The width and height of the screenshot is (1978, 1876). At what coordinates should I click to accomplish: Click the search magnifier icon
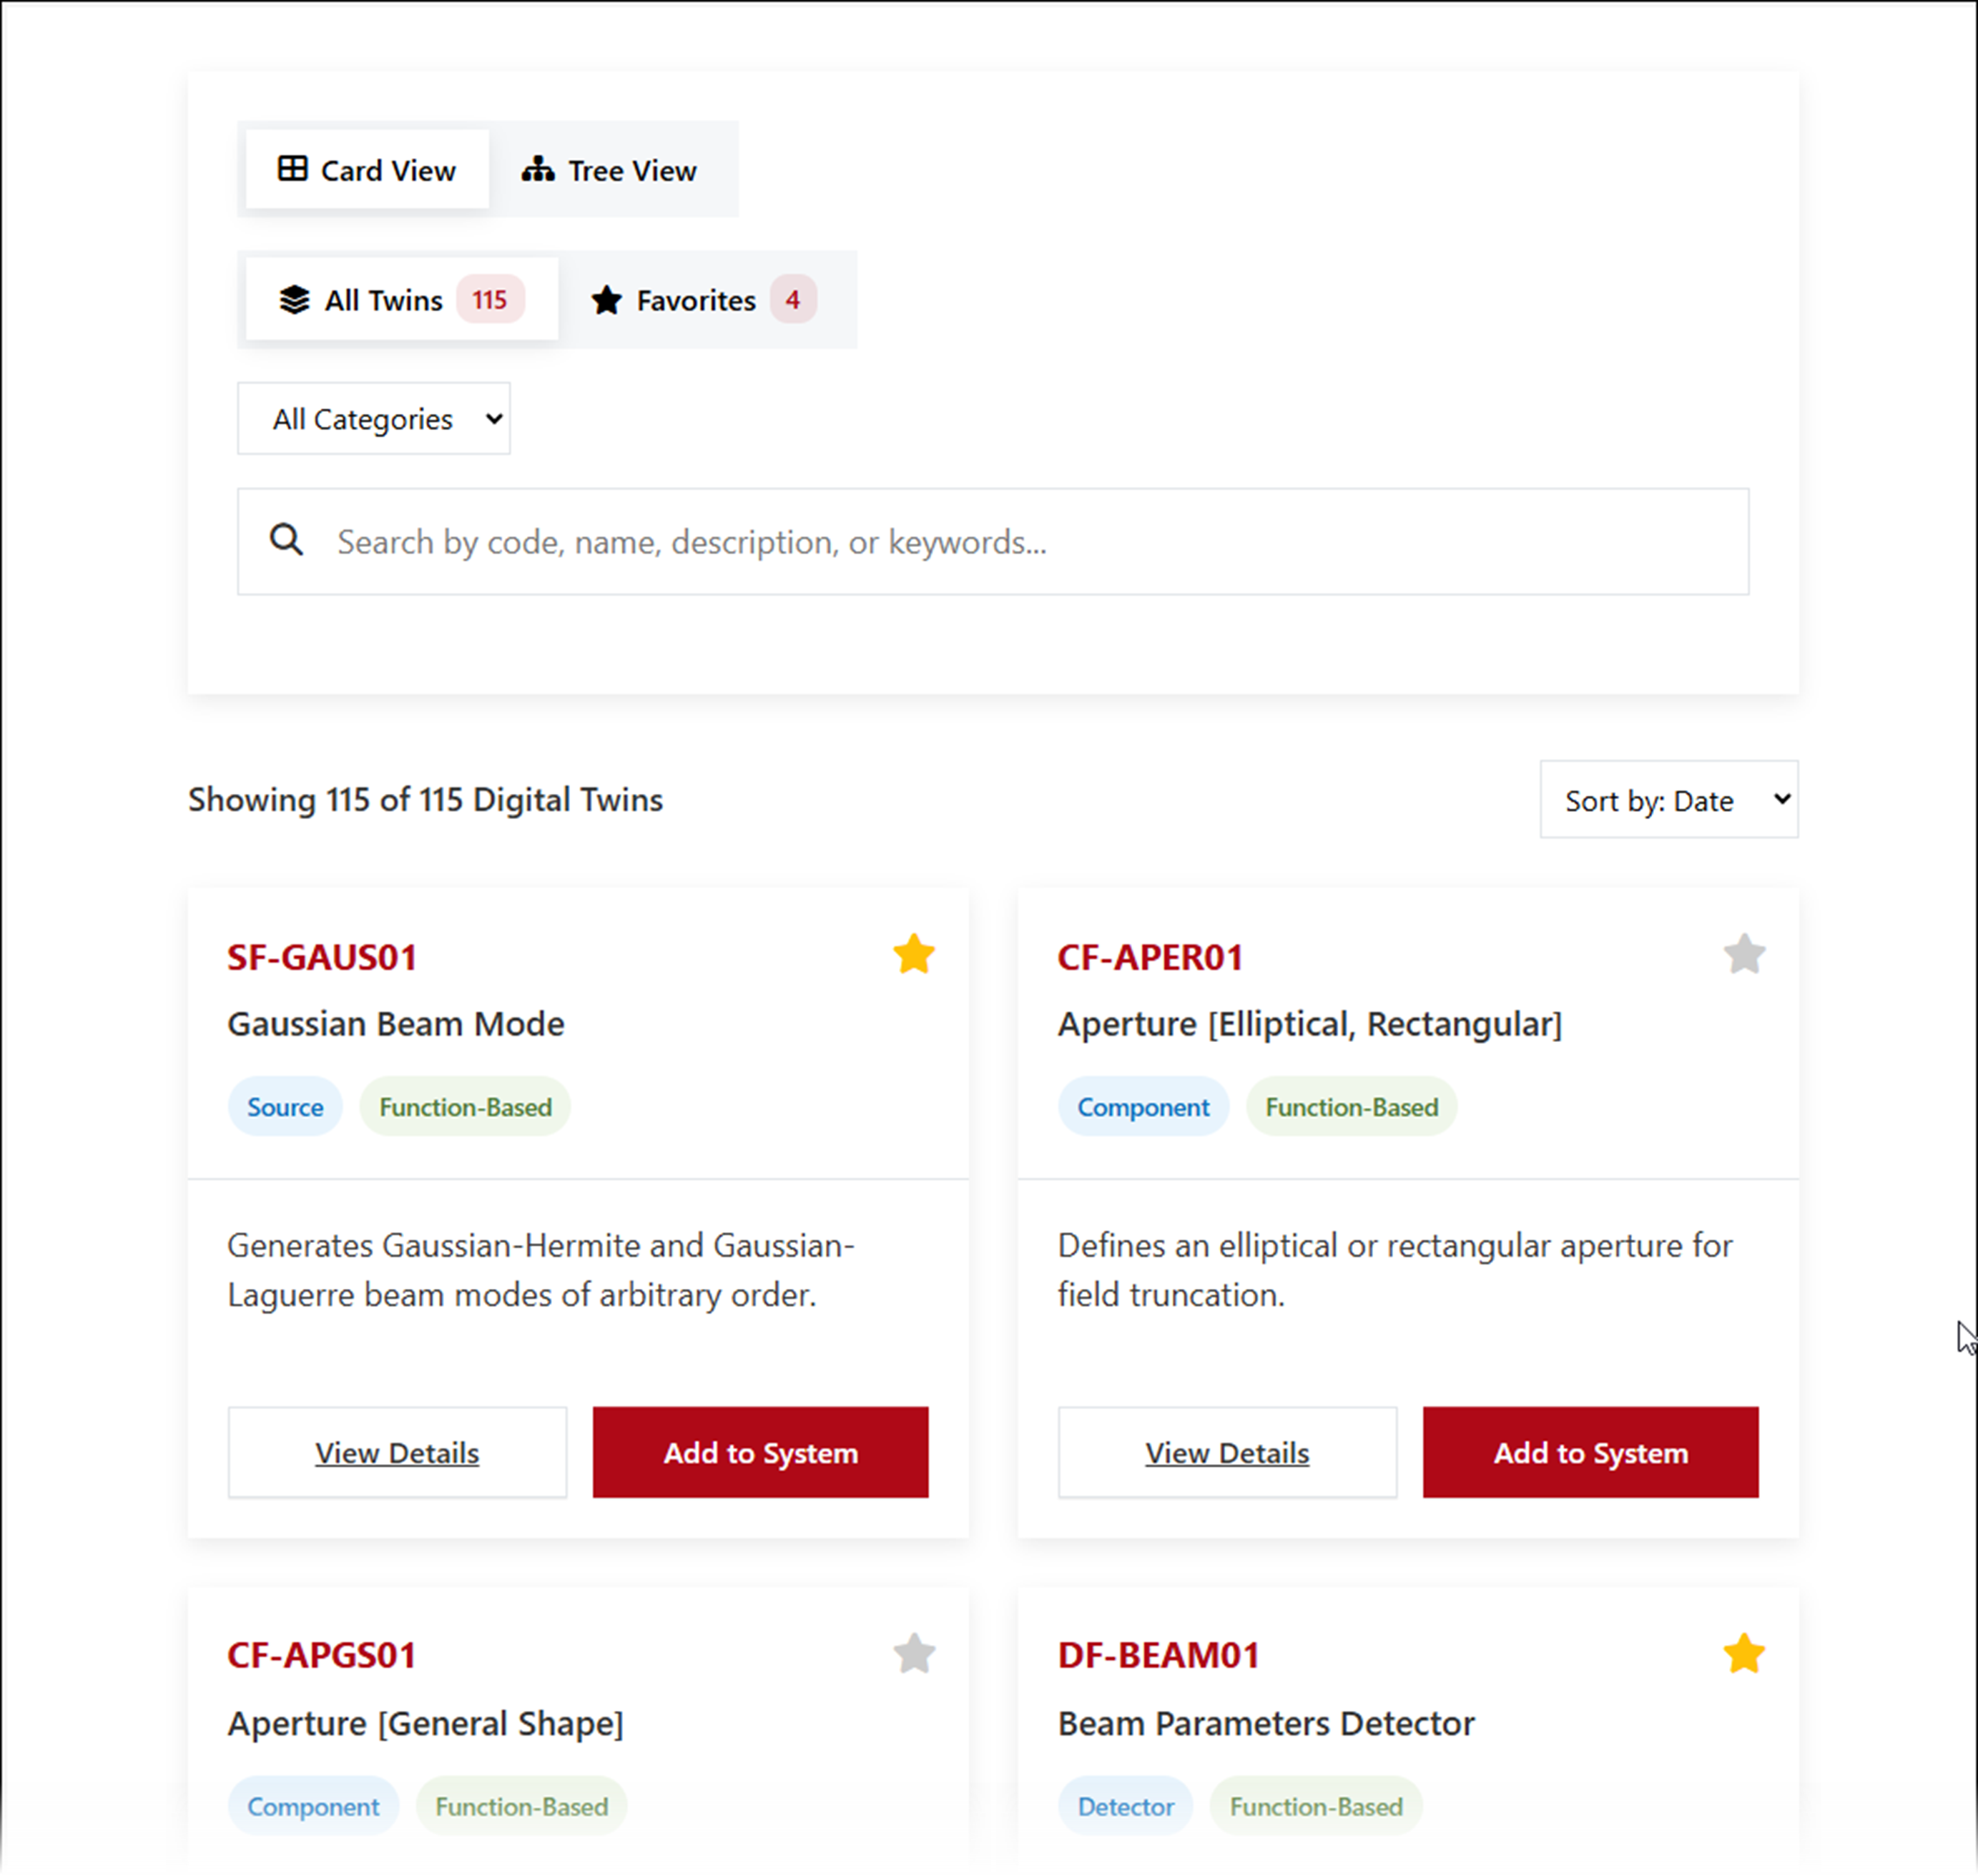tap(286, 540)
